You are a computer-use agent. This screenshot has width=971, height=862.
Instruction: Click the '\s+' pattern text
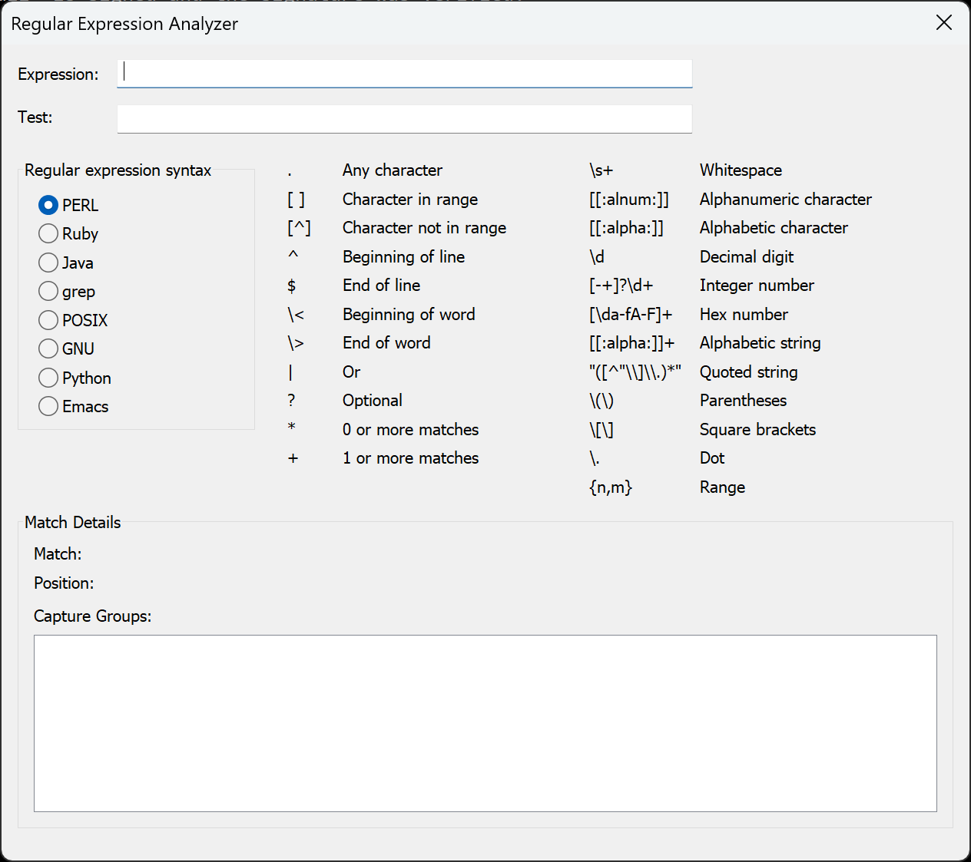click(601, 170)
